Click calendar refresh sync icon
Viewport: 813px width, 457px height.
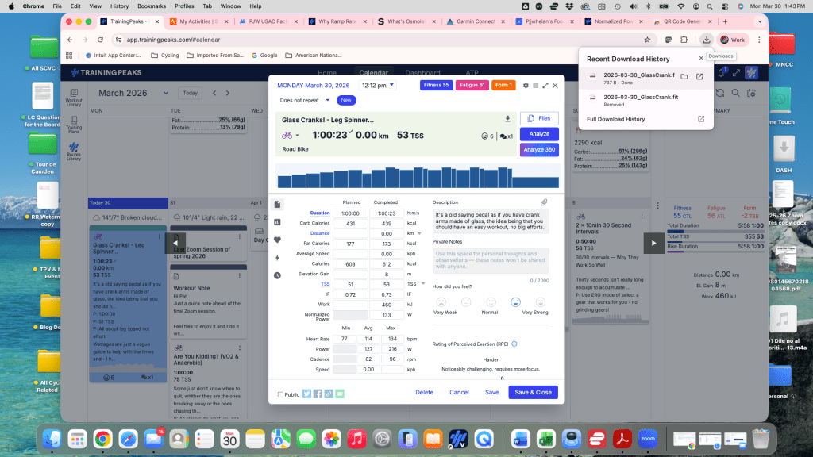pyautogui.click(x=720, y=94)
